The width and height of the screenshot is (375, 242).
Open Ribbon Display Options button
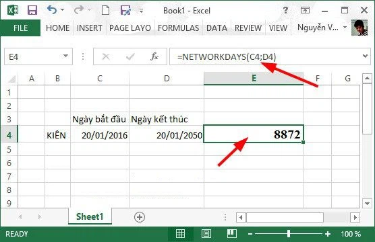[x=305, y=10]
